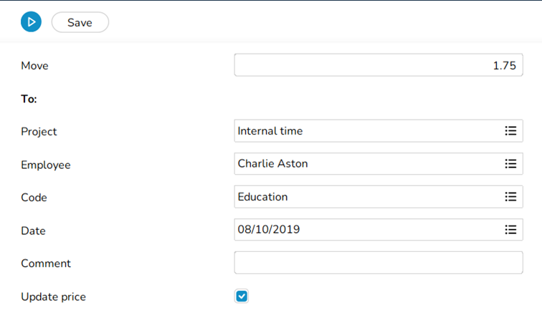Open the Employee lookup list icon
The width and height of the screenshot is (542, 315).
tap(510, 164)
